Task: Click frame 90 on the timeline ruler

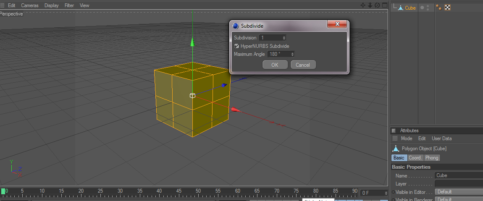Action: coord(355,191)
